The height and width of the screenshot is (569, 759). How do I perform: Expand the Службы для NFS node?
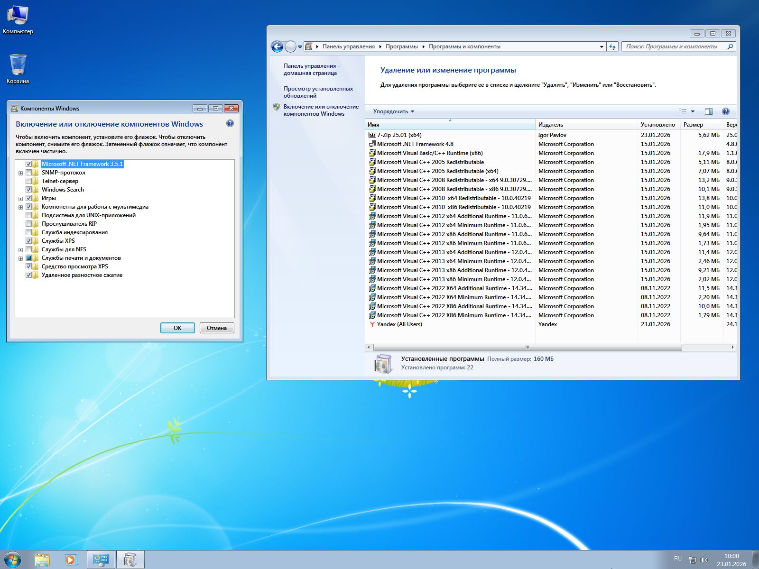click(20, 249)
